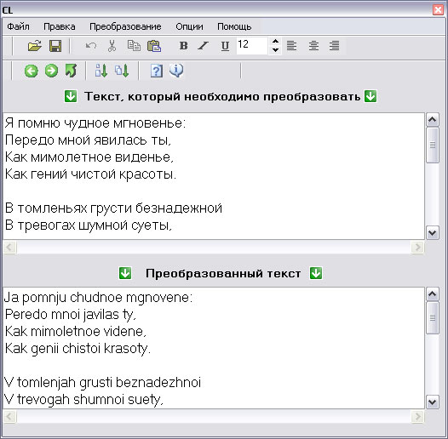This screenshot has height=439, width=448.
Task: Click the question mark help icon
Action: point(156,71)
